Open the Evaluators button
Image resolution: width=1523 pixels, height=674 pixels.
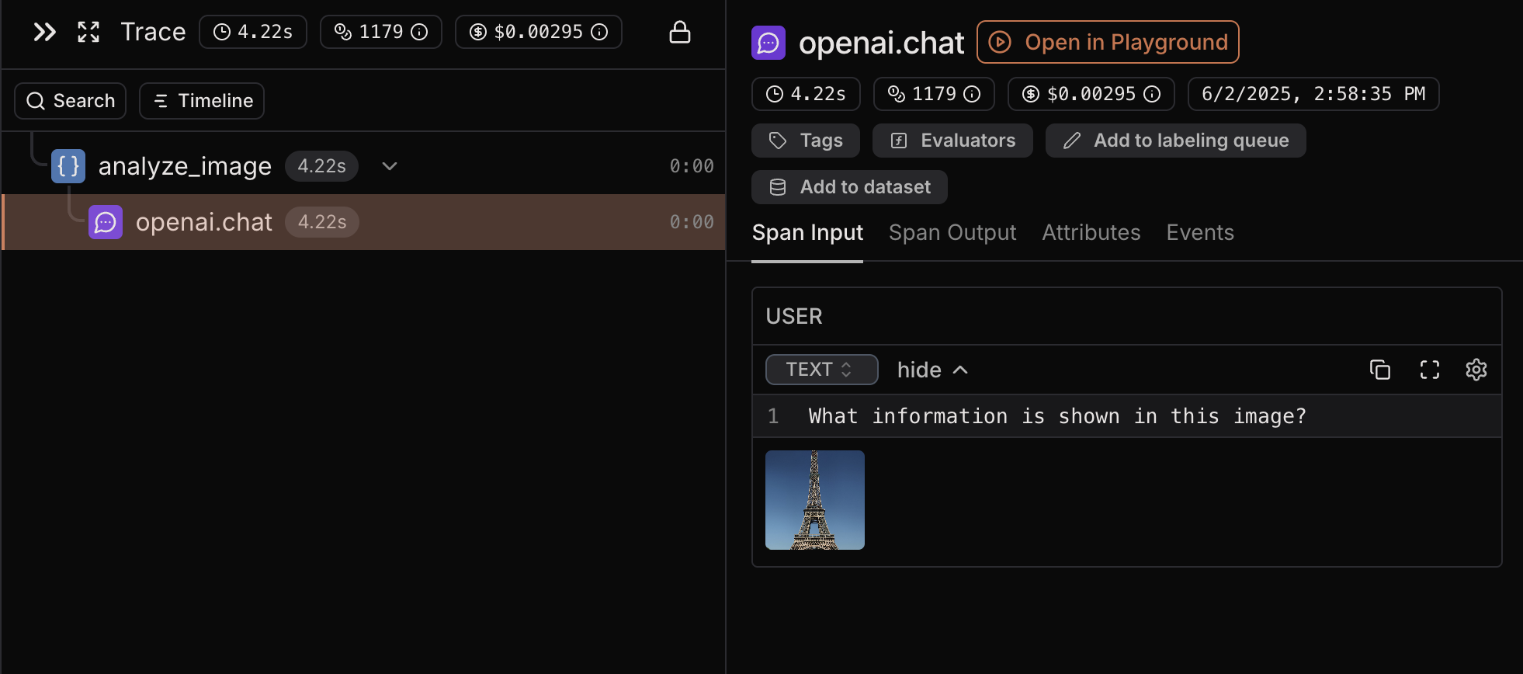[x=952, y=141]
